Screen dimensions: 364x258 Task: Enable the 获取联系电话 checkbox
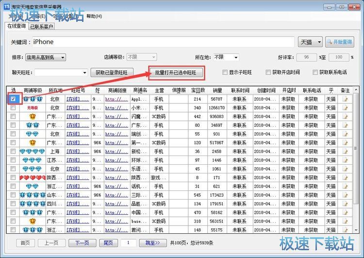click(315, 72)
